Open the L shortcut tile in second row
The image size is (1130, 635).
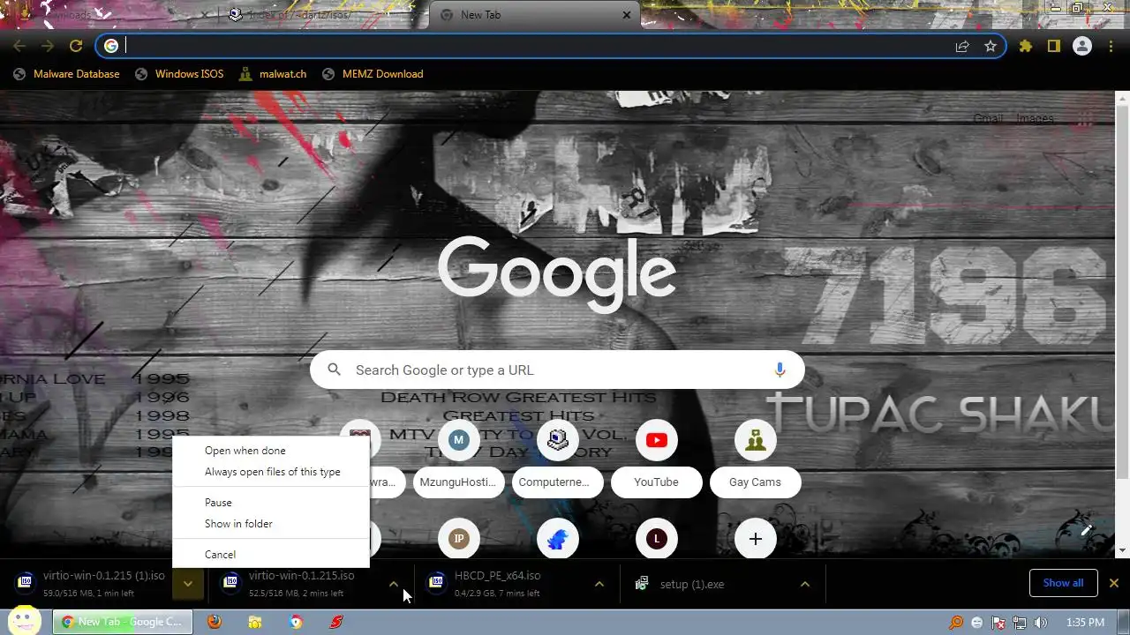click(656, 539)
